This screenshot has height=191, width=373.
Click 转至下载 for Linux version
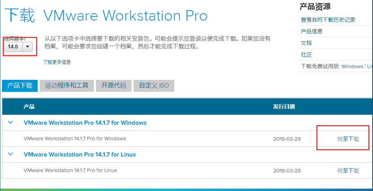(x=348, y=170)
